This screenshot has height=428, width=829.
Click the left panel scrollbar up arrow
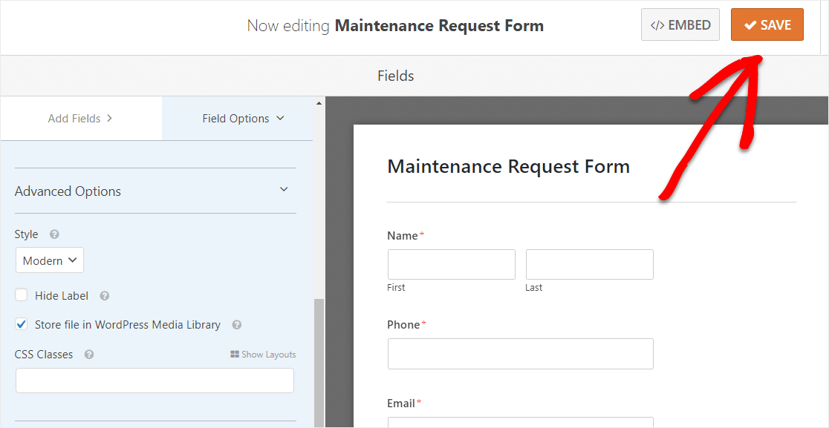click(319, 103)
